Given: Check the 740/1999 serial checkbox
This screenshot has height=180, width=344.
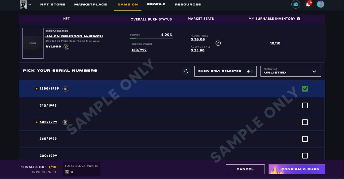Looking at the screenshot, I should 305,106.
